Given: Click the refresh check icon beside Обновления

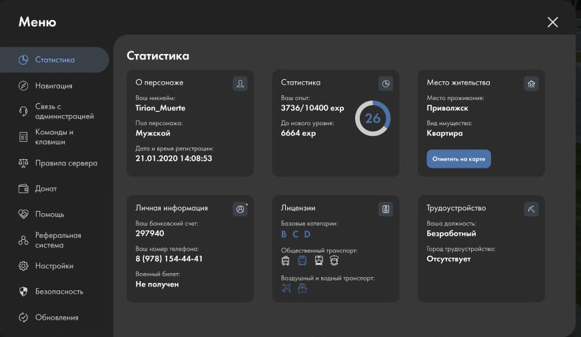Looking at the screenshot, I should pos(23,318).
